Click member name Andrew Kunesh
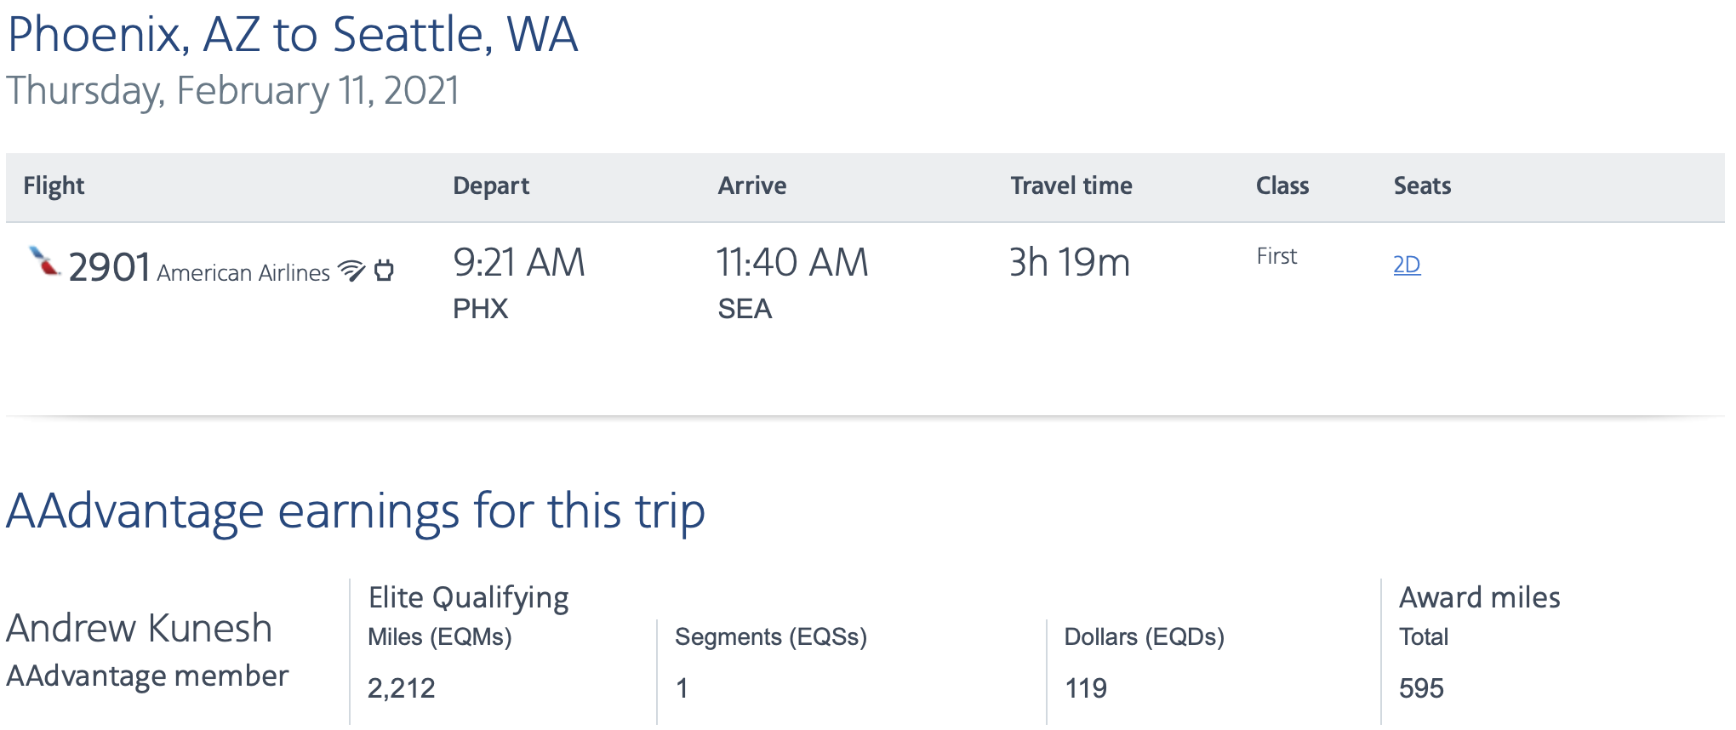Screen dimensions: 1736x730 pyautogui.click(x=139, y=629)
